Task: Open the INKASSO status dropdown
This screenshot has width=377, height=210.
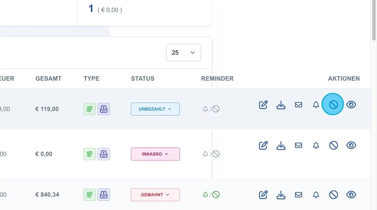Action: [x=155, y=154]
